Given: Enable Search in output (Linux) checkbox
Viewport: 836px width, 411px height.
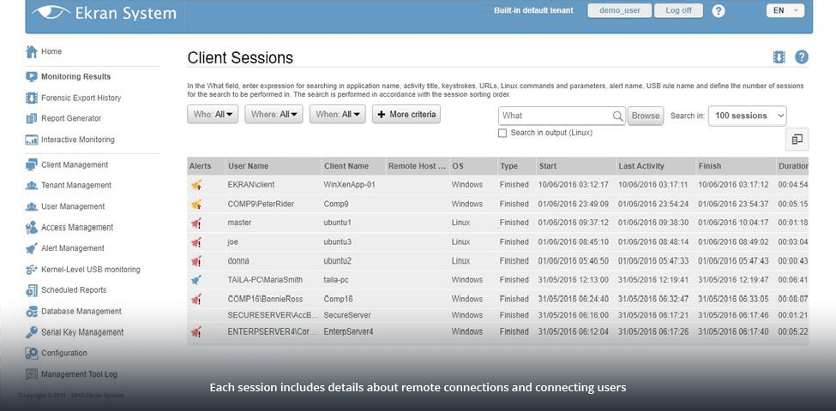Looking at the screenshot, I should (x=502, y=133).
